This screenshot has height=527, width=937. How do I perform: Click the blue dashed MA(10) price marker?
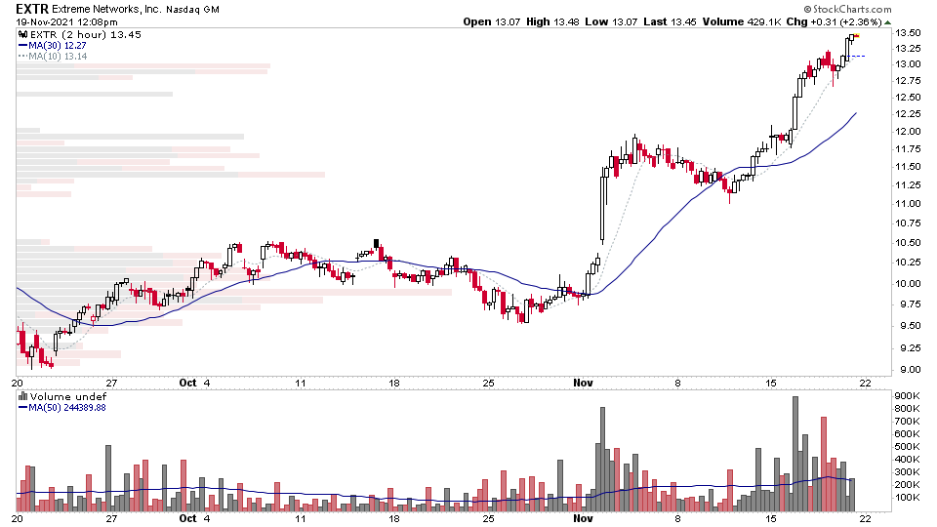(856, 57)
